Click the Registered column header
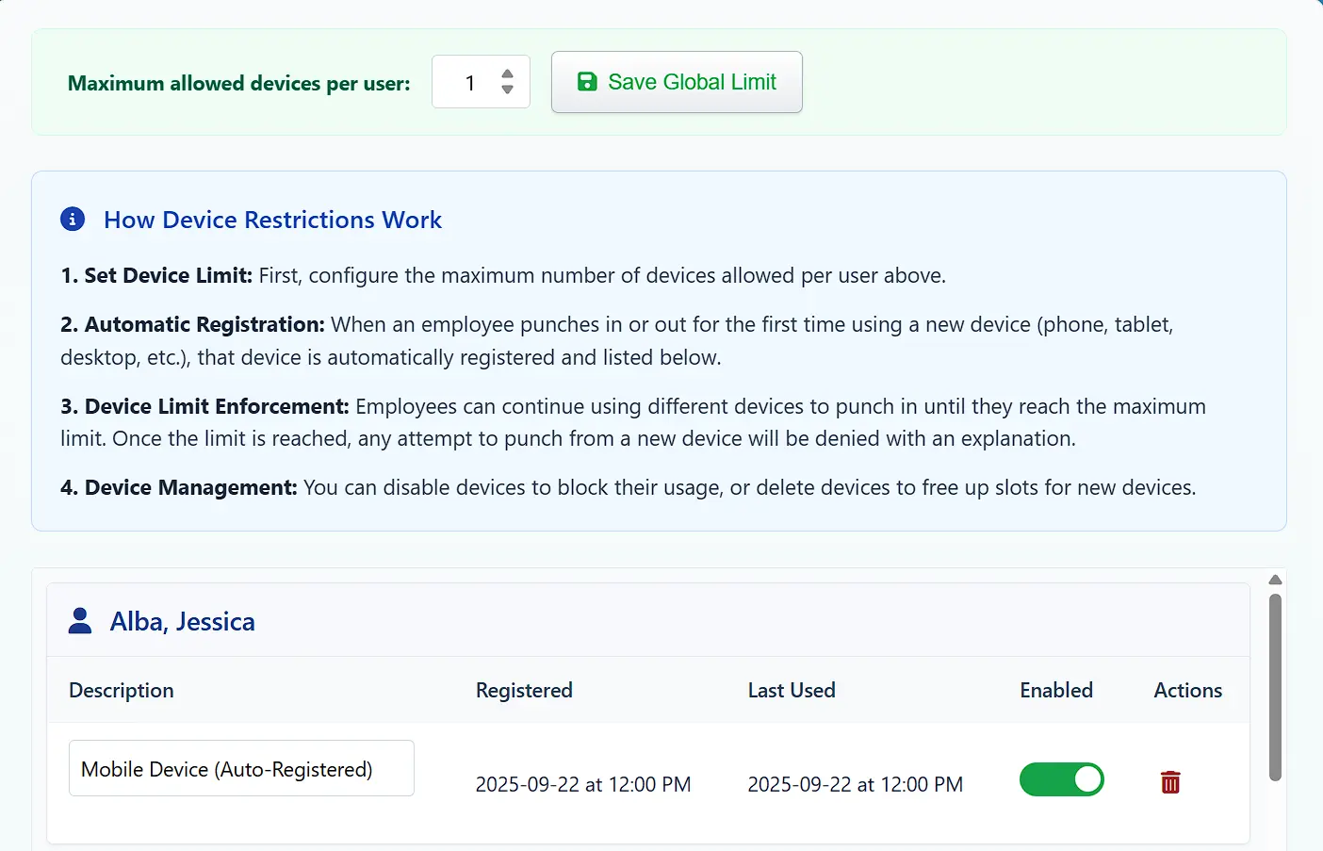 click(524, 690)
